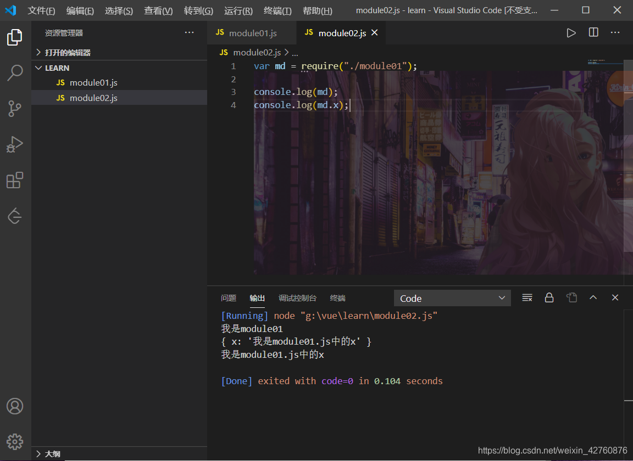633x461 pixels.
Task: Switch to the 调试控制台 panel tab
Action: 297,298
